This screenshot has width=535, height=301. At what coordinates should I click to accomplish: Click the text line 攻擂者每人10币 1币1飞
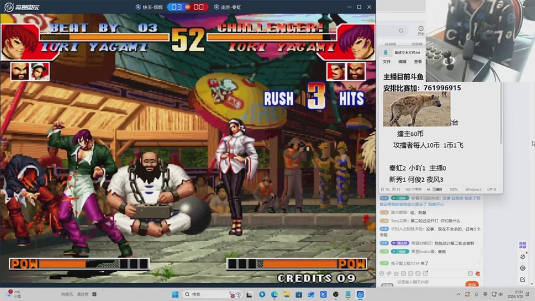click(x=428, y=145)
